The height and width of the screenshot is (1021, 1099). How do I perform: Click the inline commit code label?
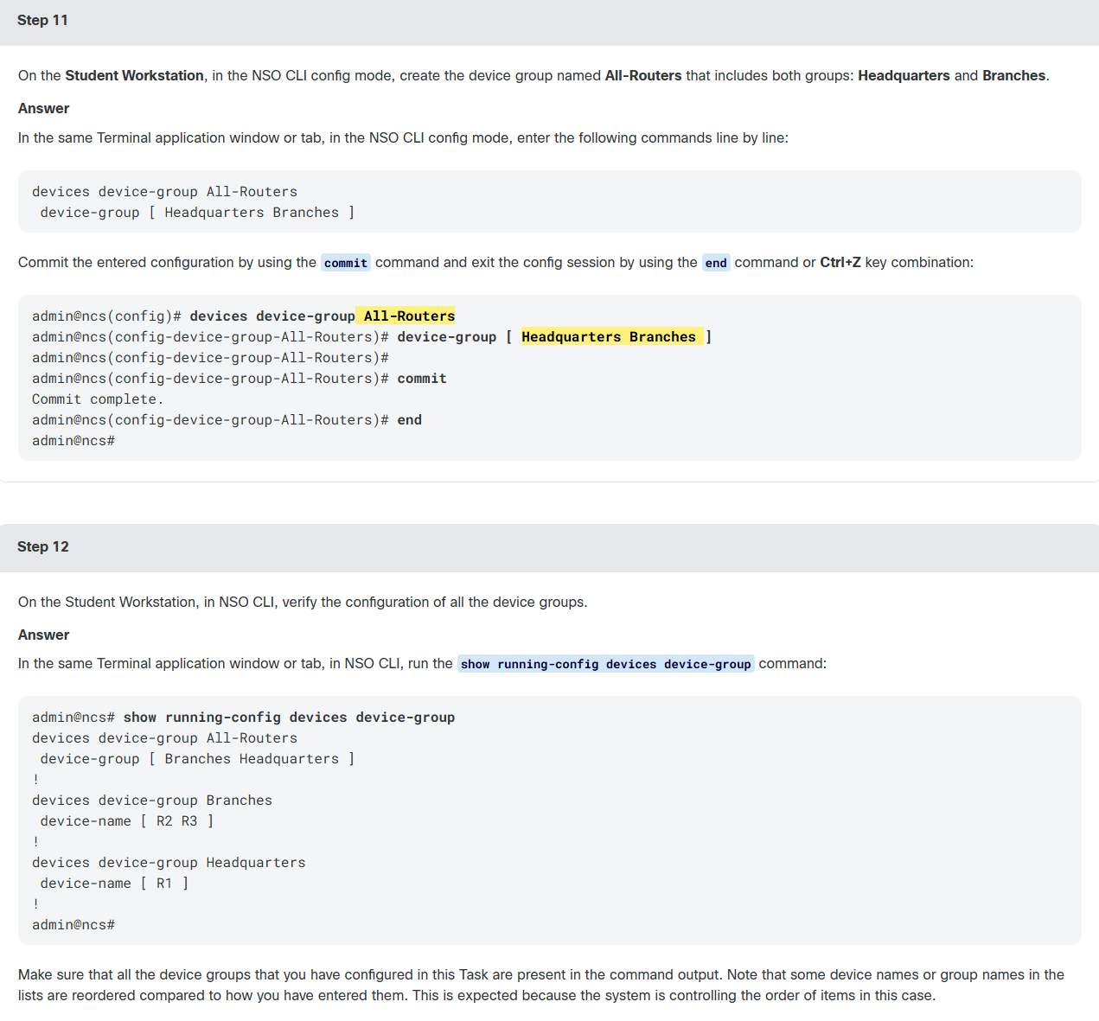pyautogui.click(x=346, y=263)
